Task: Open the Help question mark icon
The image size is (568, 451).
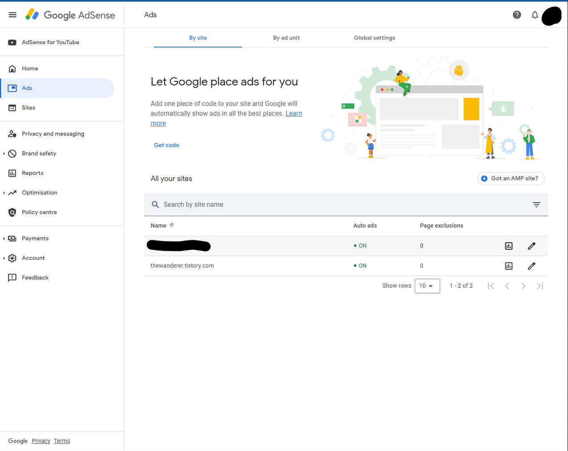Action: pos(517,15)
